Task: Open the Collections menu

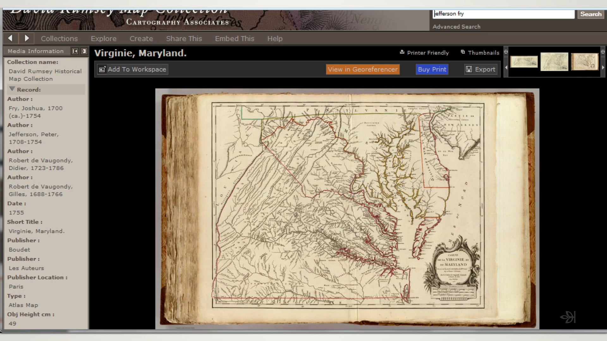Action: (59, 39)
